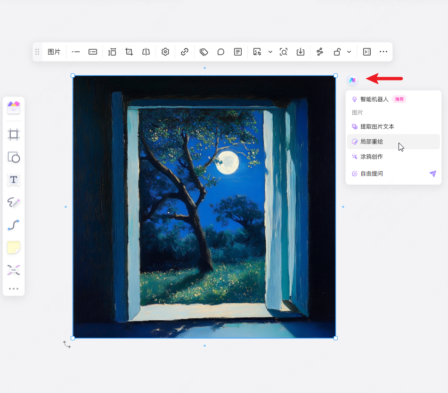Select the pen drawing tool
The image size is (448, 393).
click(14, 202)
